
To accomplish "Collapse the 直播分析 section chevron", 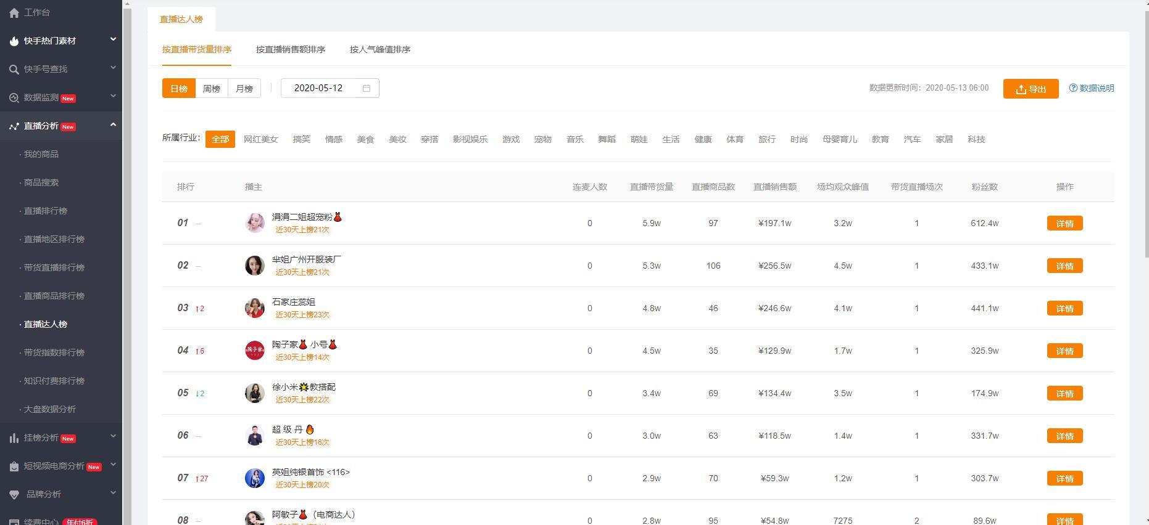I will point(113,125).
